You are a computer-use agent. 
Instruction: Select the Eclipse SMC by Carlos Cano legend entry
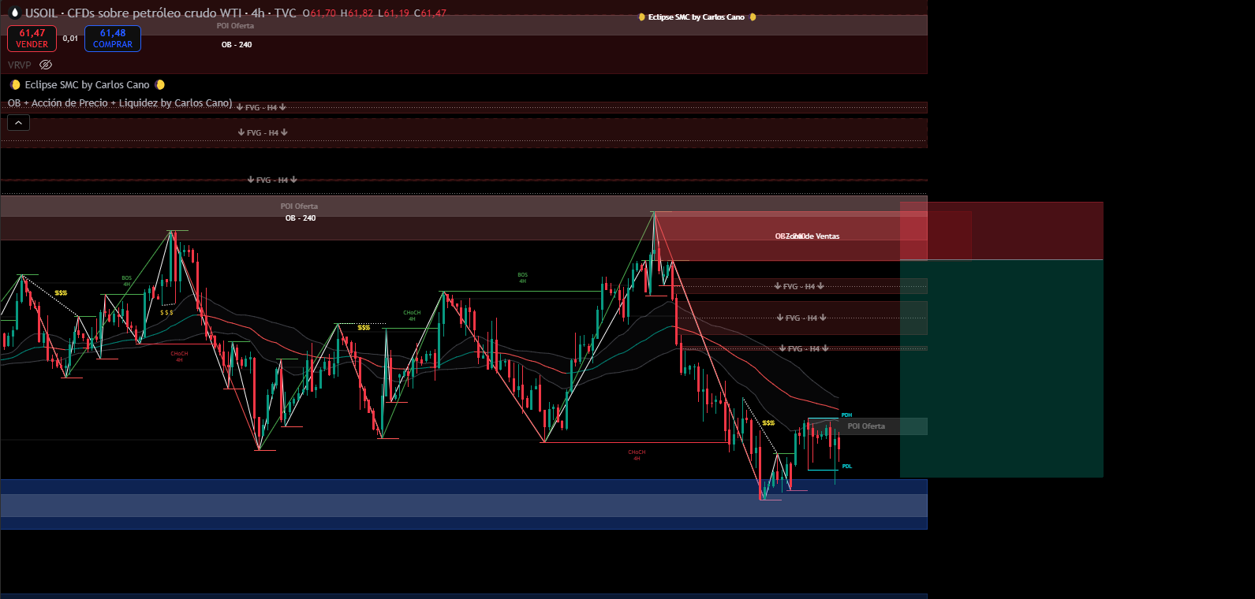pos(87,85)
